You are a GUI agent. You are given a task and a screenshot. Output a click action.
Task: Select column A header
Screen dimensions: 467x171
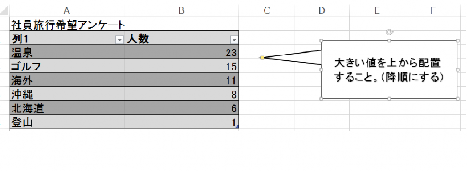click(67, 11)
